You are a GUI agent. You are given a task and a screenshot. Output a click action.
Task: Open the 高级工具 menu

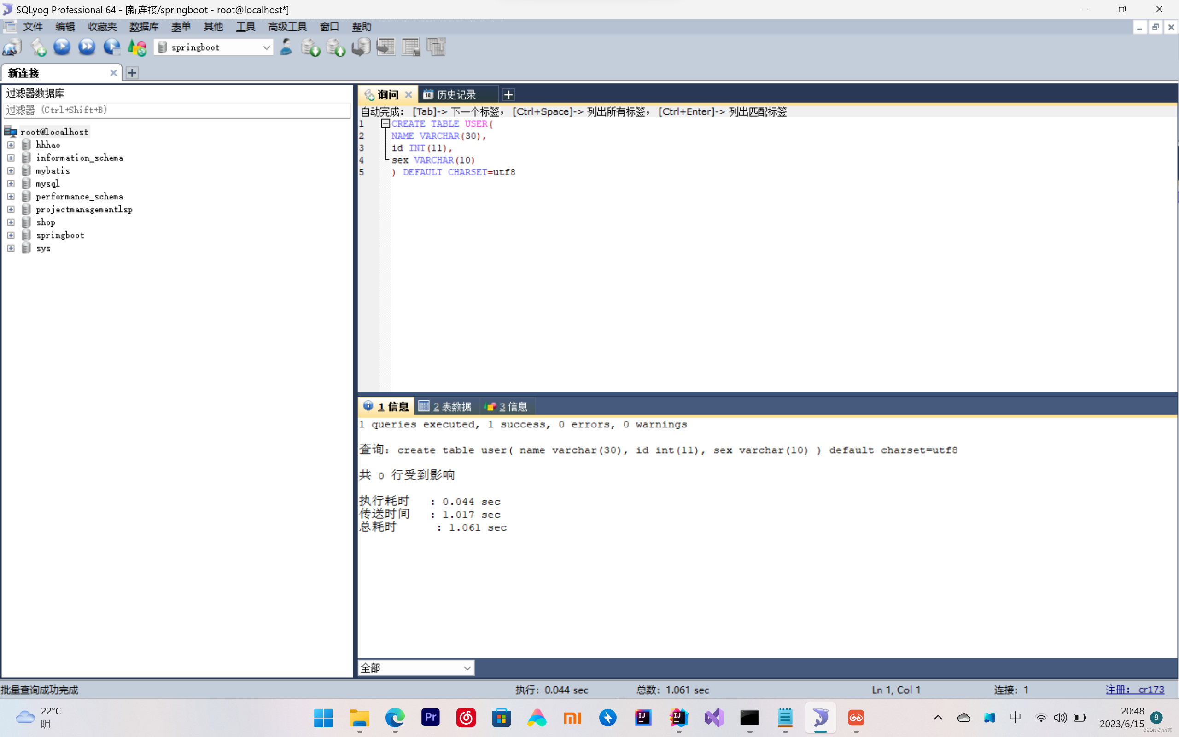pos(287,27)
